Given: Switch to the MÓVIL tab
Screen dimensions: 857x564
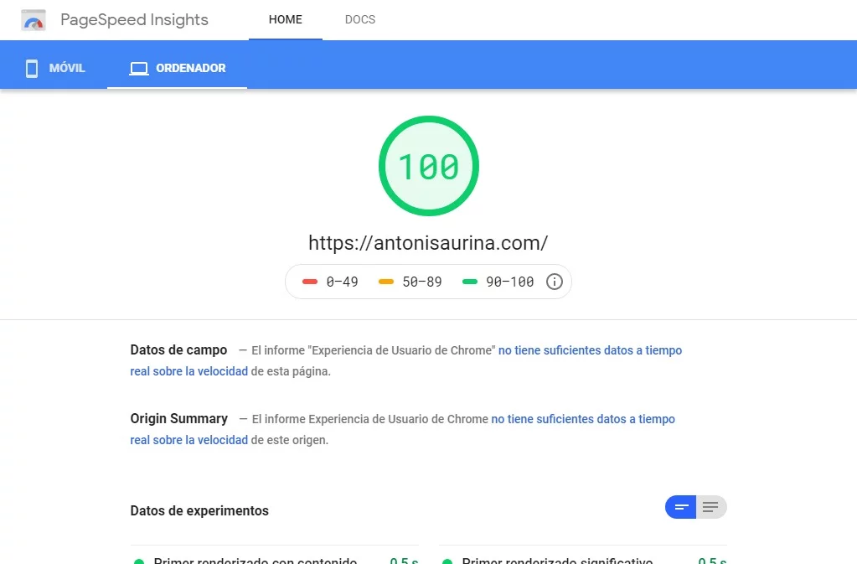Looking at the screenshot, I should [x=54, y=69].
